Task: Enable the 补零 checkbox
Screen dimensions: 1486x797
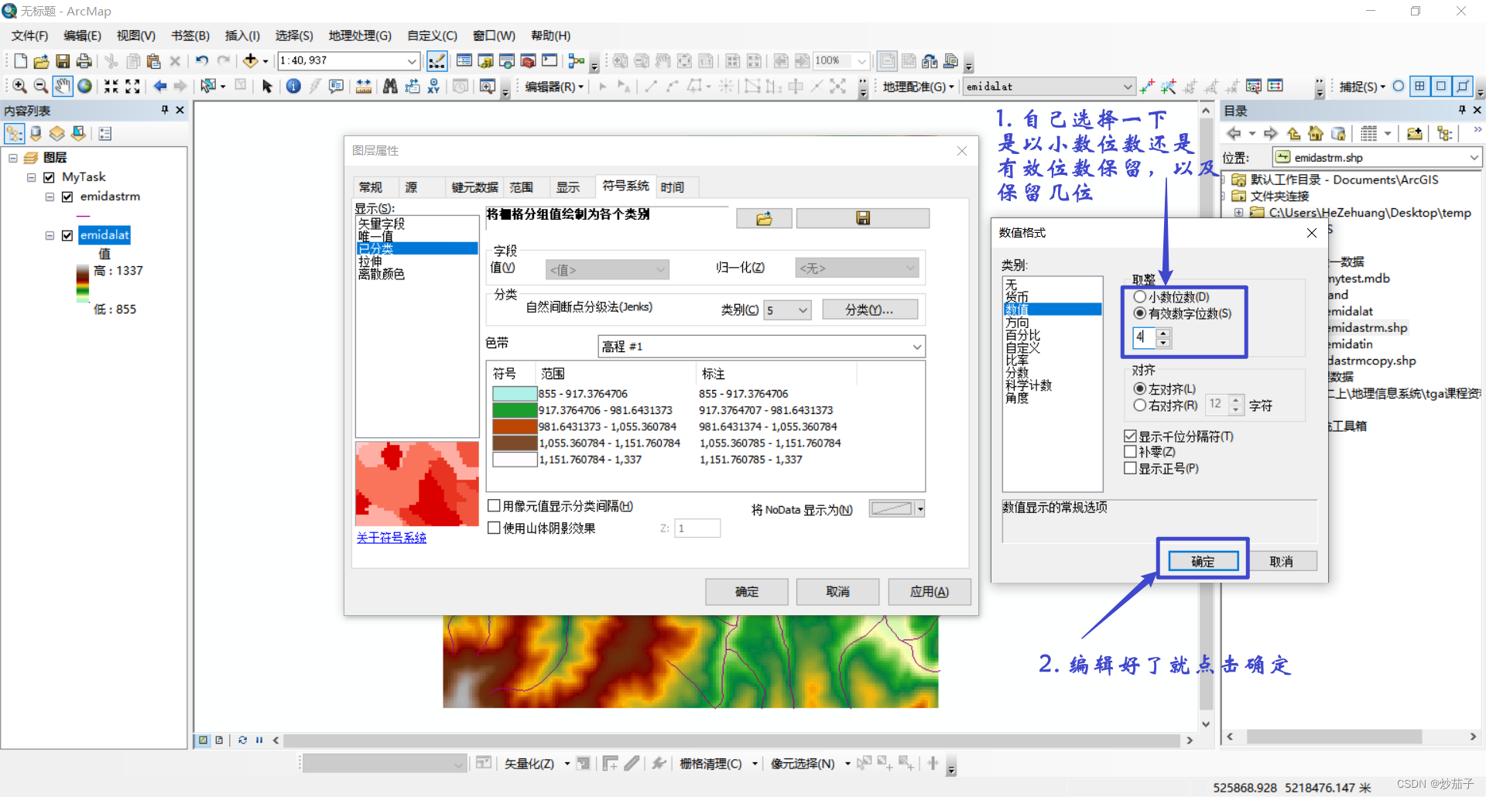Action: click(x=1130, y=452)
